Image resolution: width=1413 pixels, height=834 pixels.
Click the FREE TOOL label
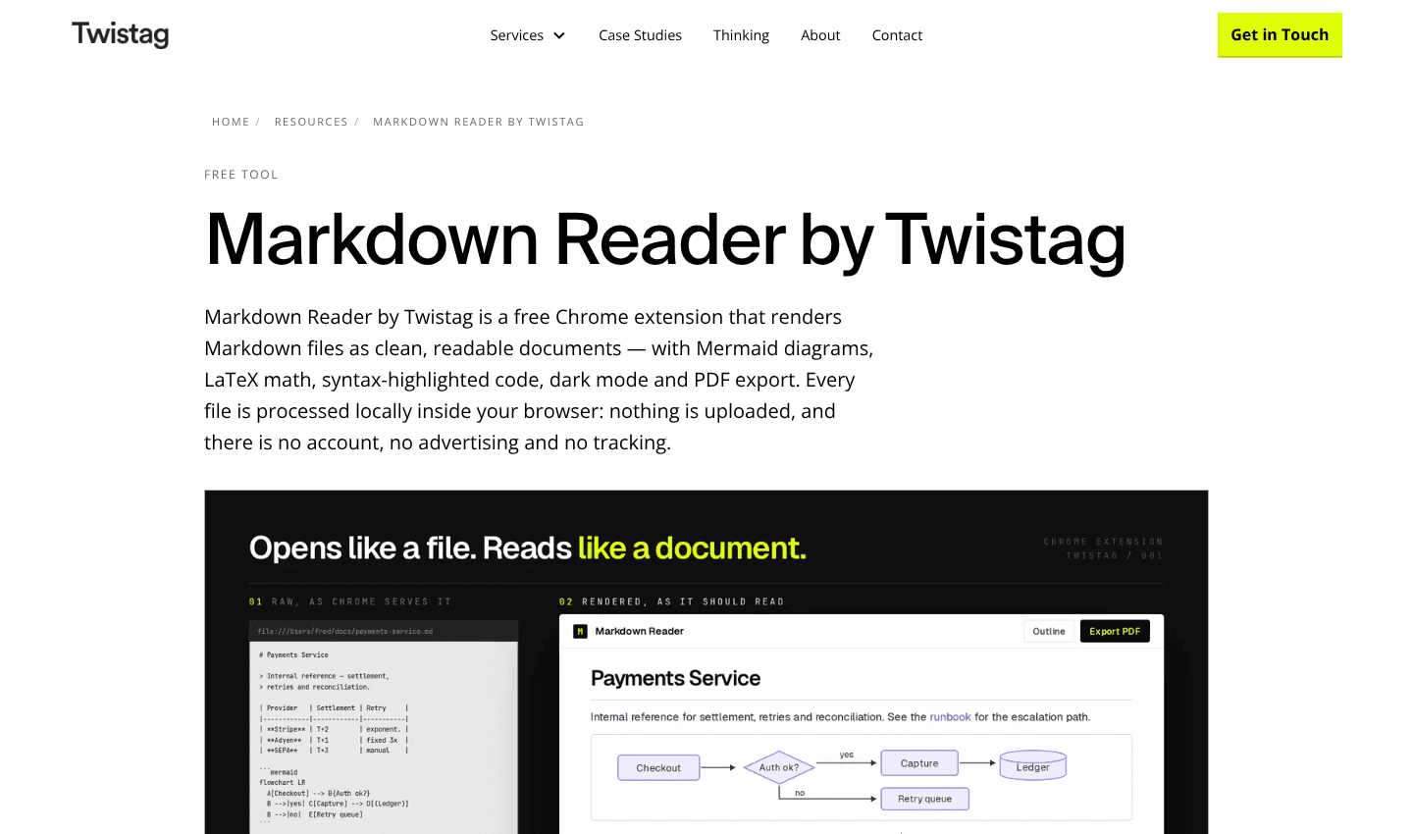[240, 175]
